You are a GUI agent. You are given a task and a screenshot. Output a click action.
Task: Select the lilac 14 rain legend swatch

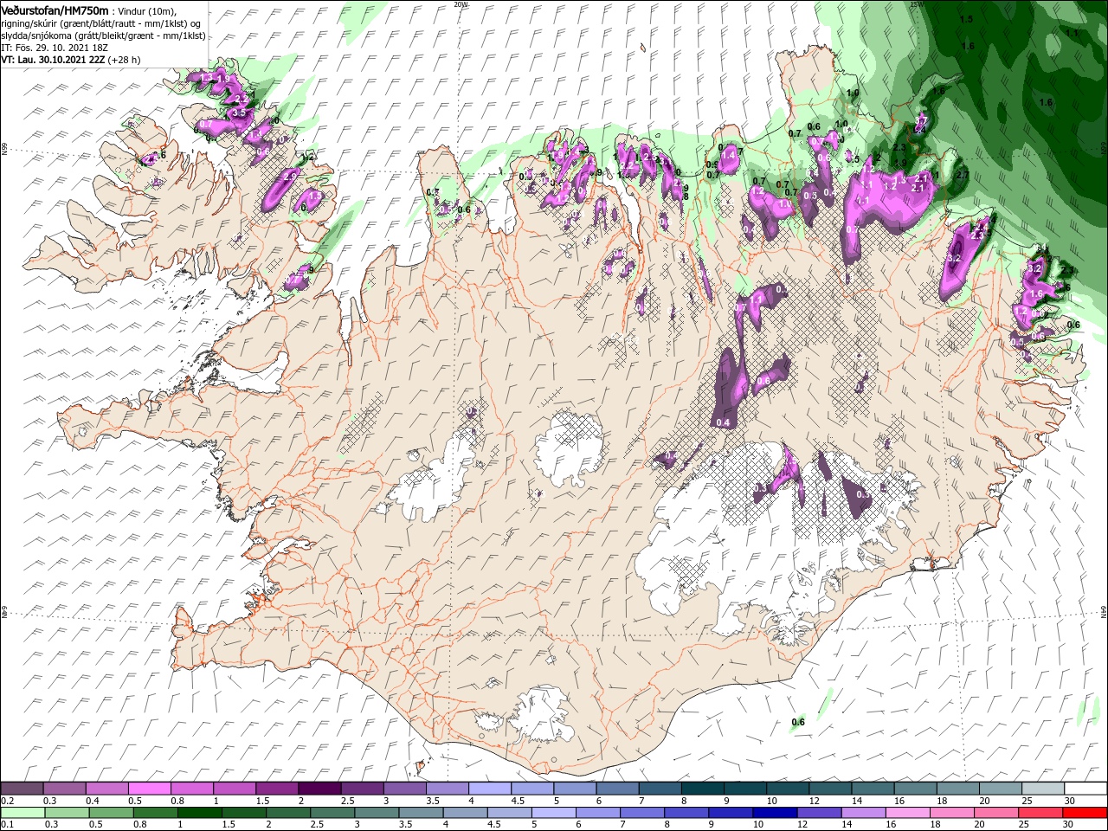863,813
